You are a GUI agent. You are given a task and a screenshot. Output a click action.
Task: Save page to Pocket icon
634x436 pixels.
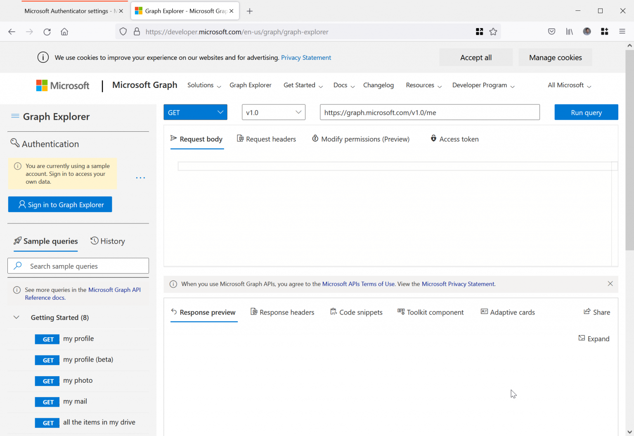coord(551,31)
